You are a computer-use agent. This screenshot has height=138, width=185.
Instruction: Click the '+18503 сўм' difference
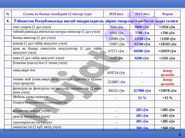(x=168, y=44)
